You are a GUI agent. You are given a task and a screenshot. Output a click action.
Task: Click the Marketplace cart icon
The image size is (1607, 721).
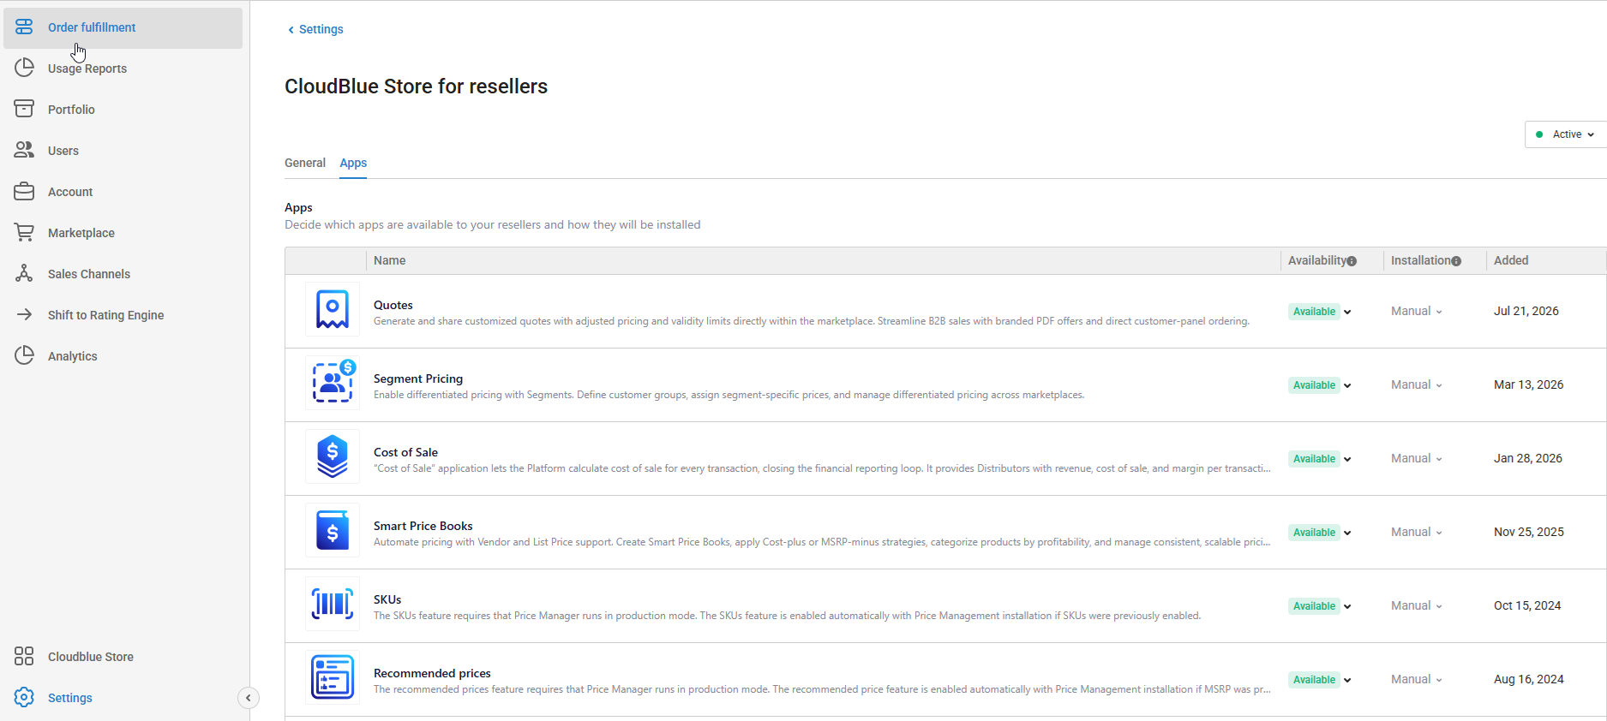(24, 232)
